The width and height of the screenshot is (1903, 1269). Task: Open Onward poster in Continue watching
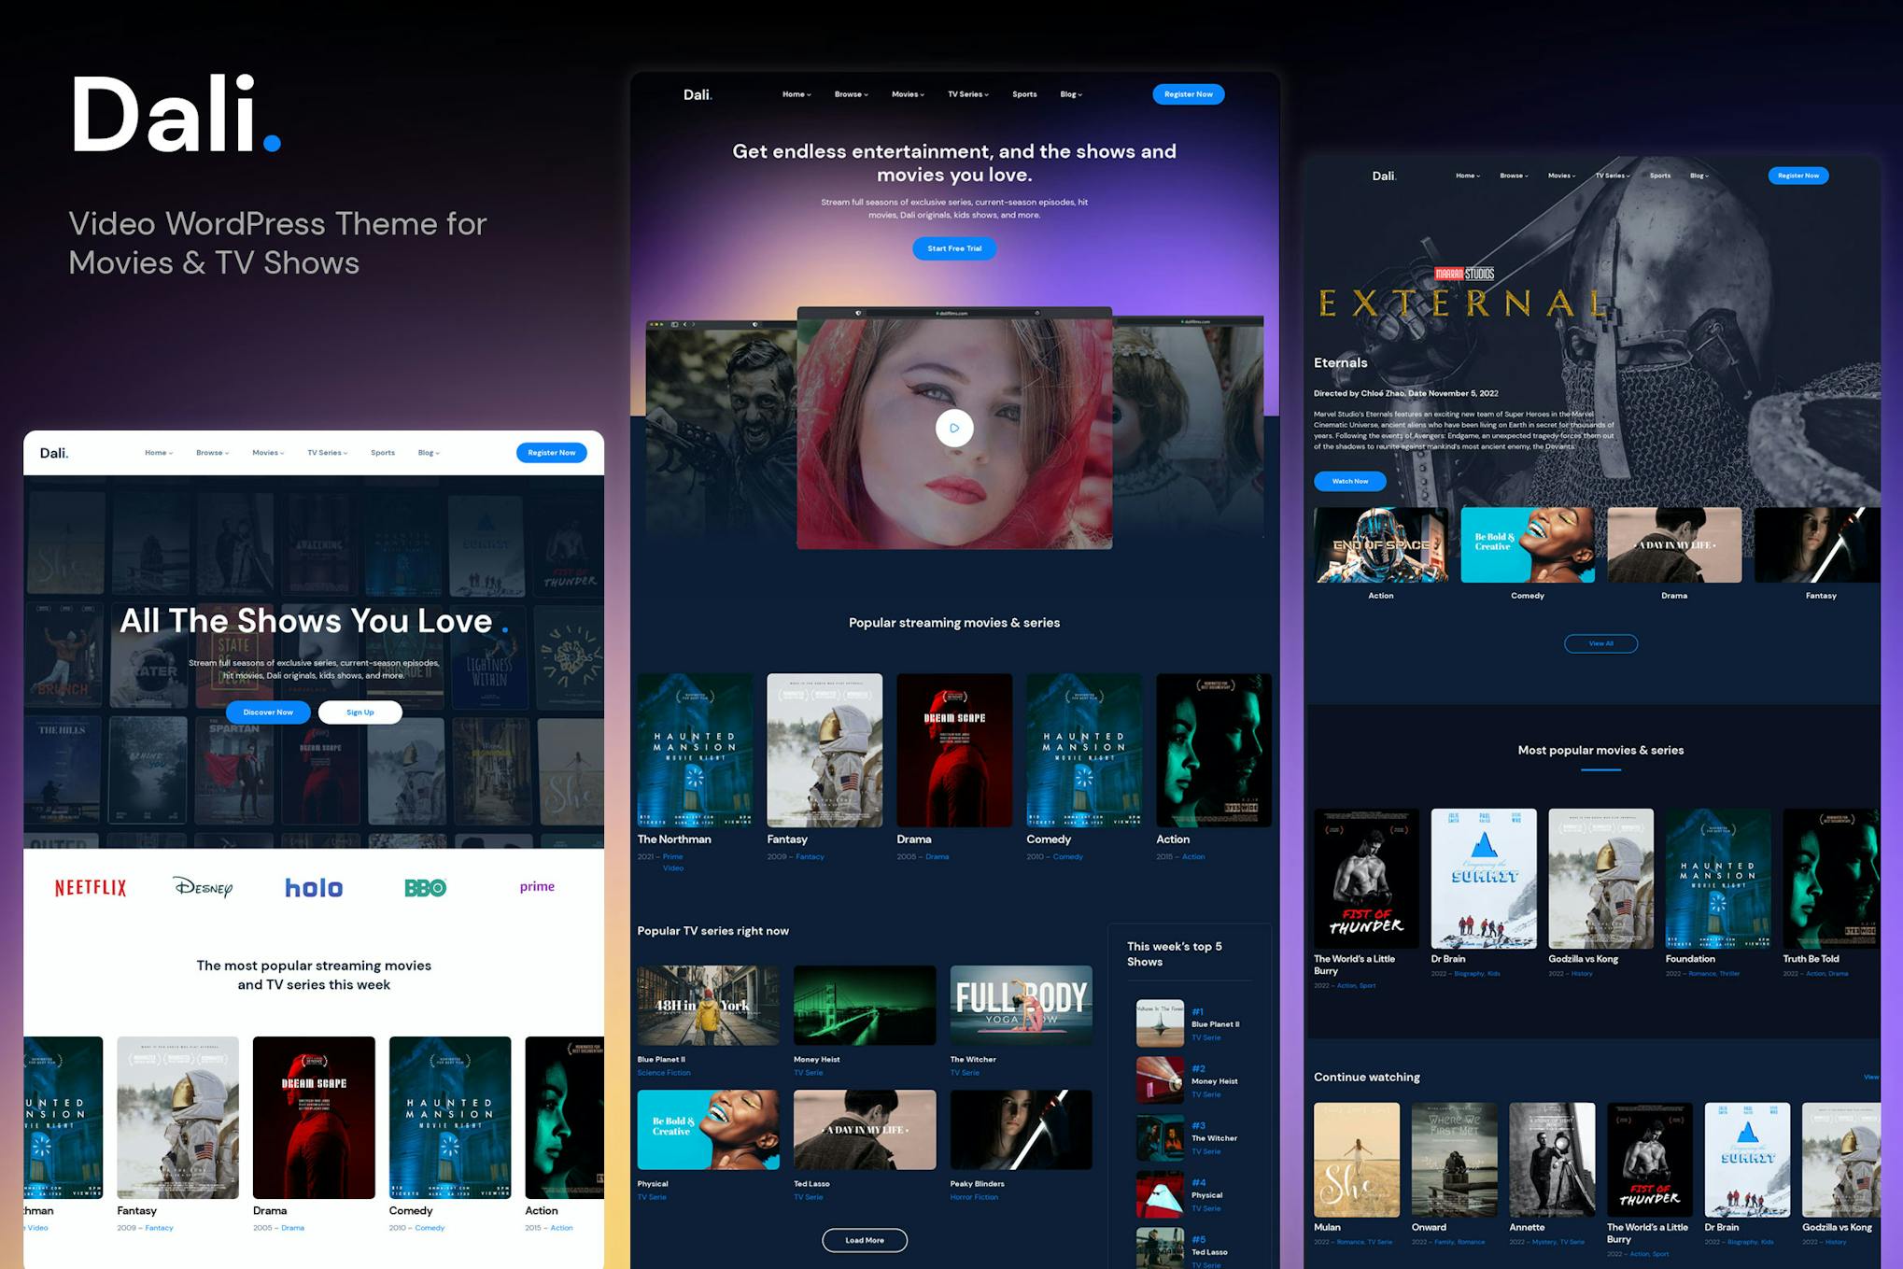1455,1160
